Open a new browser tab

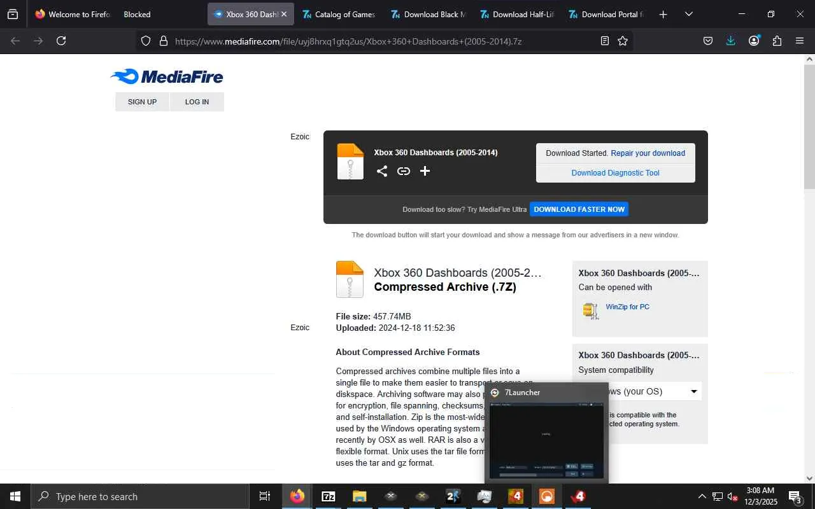663,14
